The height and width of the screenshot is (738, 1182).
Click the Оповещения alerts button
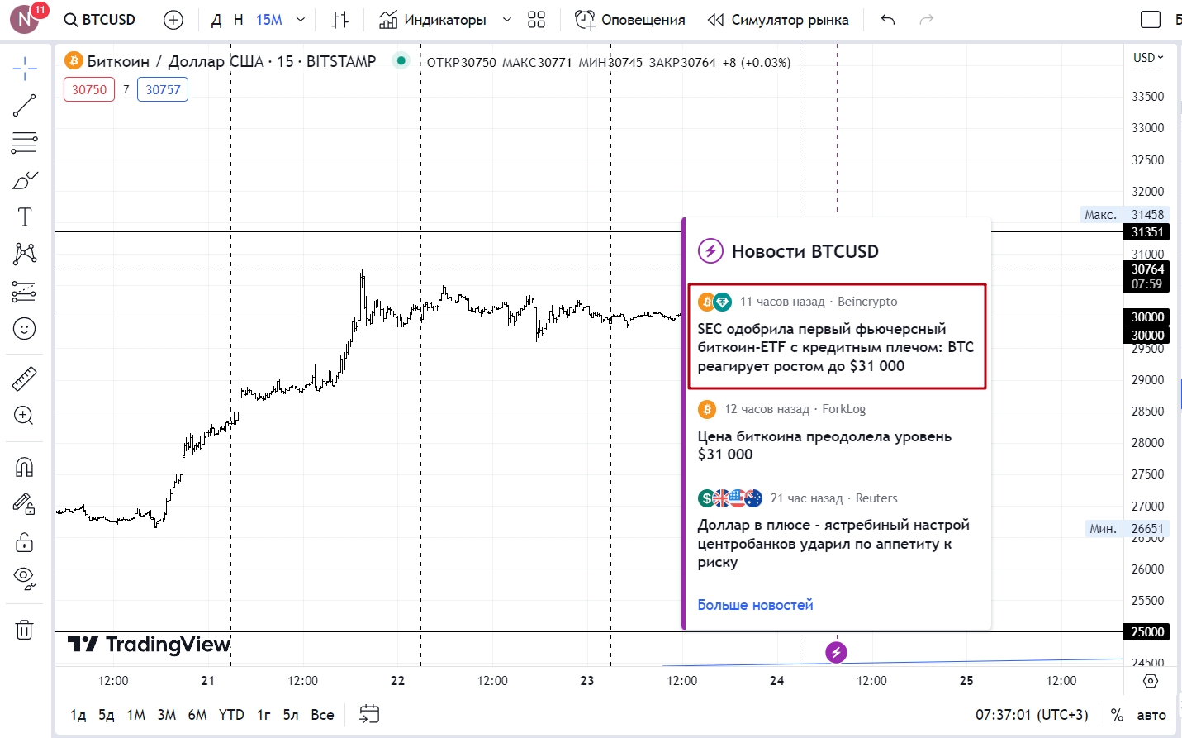(630, 20)
